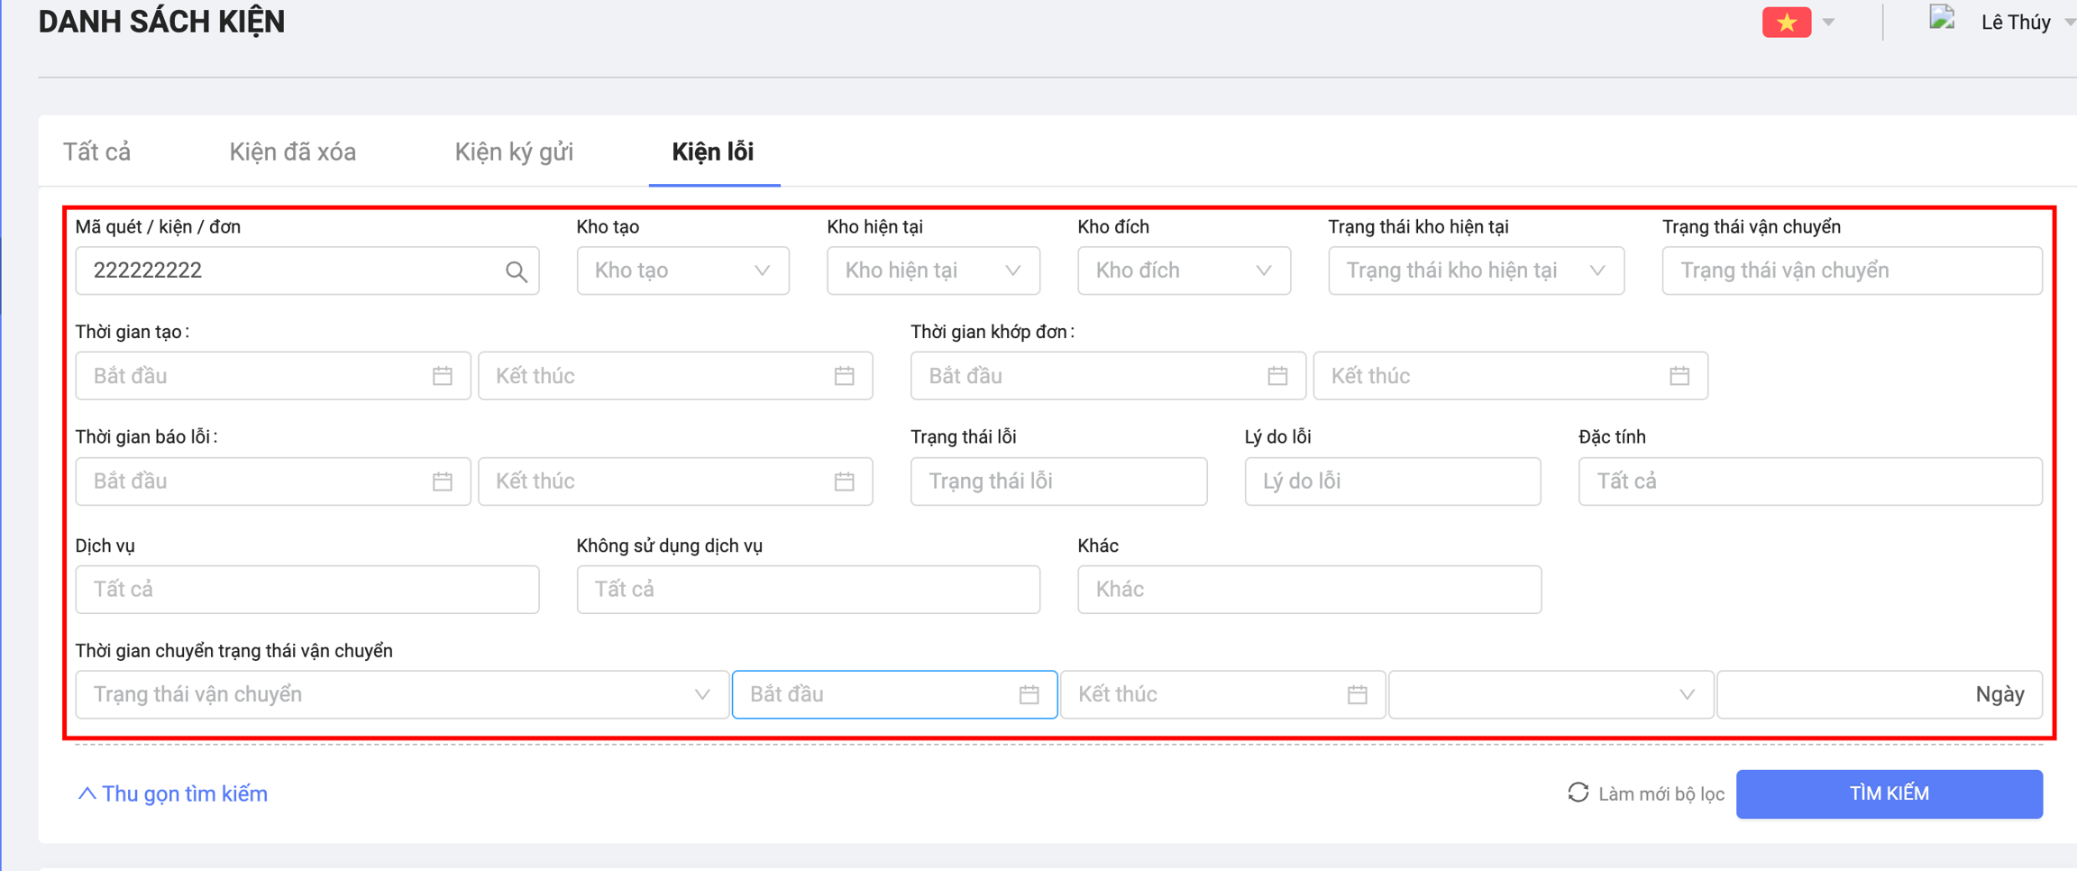Open calendar for Thời gian khớp đơn start

point(1276,376)
